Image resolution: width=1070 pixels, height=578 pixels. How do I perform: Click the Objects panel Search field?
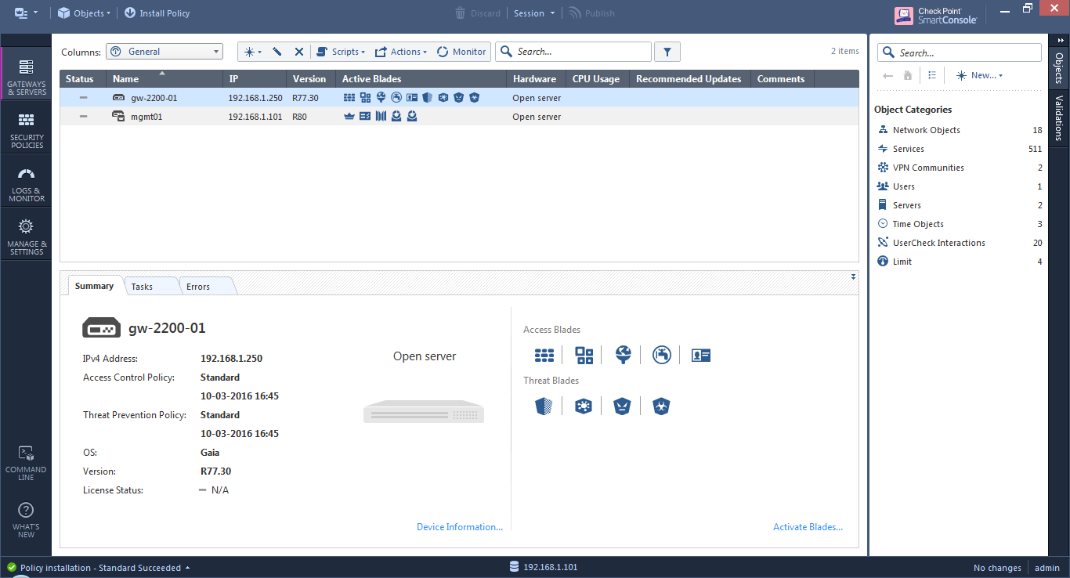coord(960,52)
